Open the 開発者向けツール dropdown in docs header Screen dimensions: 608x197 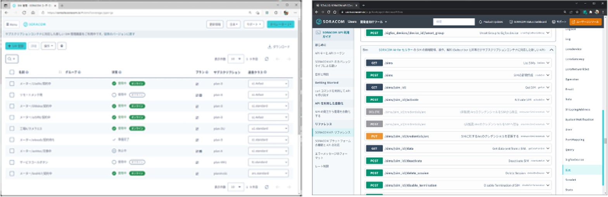pos(373,22)
